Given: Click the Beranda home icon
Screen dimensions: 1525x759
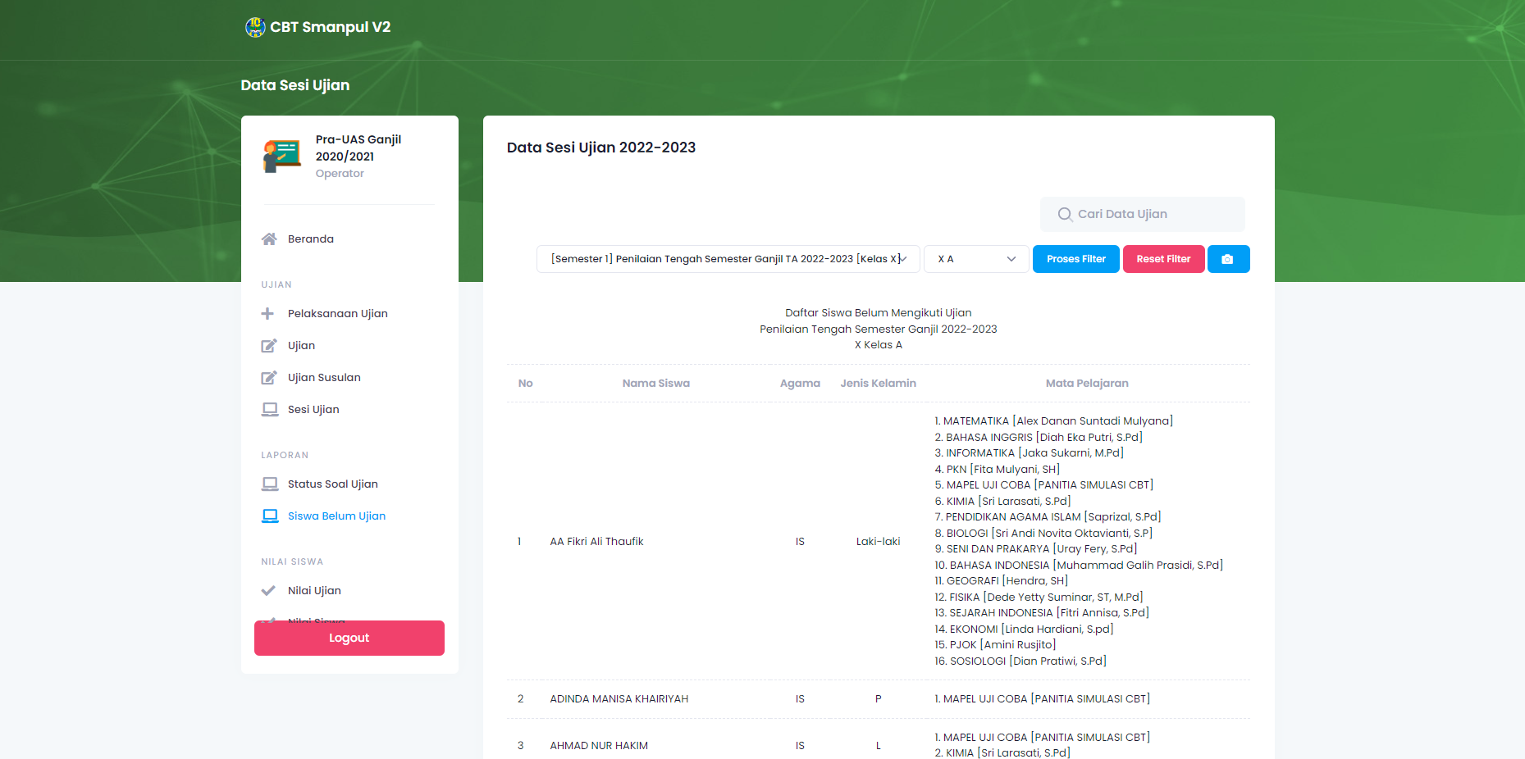Looking at the screenshot, I should 269,239.
